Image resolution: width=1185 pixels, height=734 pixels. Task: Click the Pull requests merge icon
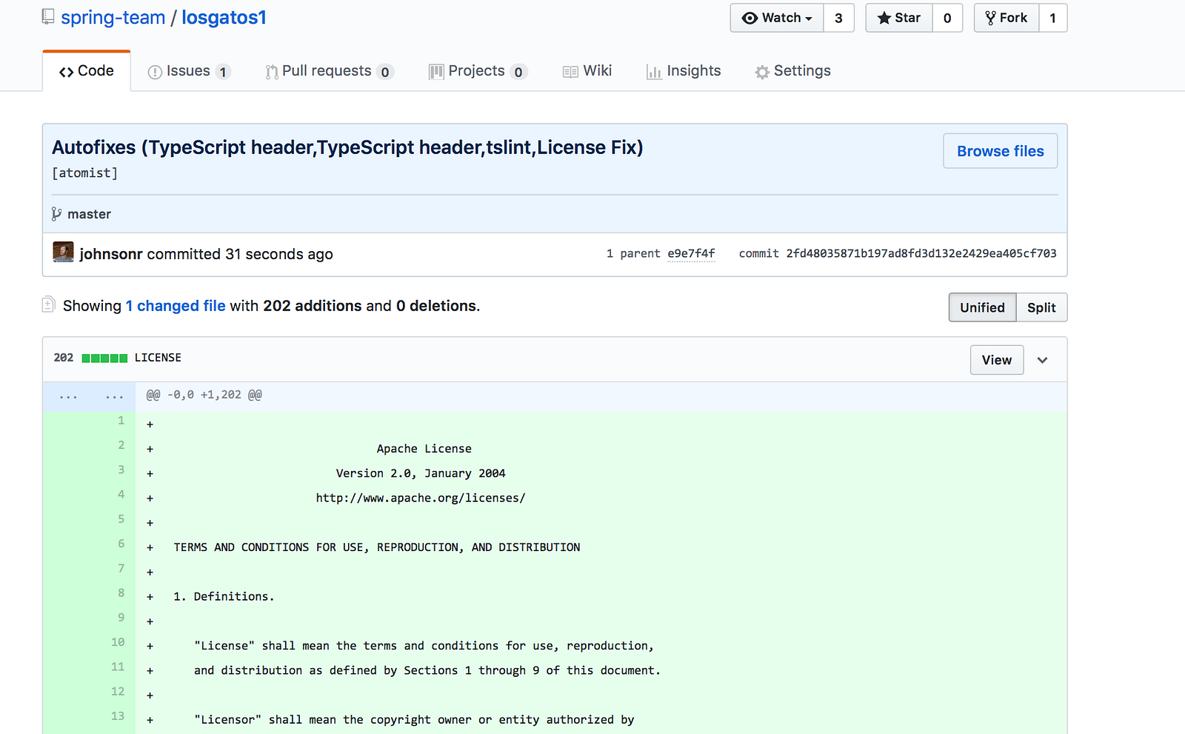point(272,72)
